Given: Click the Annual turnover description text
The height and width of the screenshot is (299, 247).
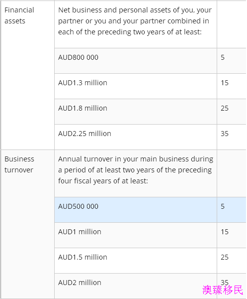Looking at the screenshot, I should [136, 170].
